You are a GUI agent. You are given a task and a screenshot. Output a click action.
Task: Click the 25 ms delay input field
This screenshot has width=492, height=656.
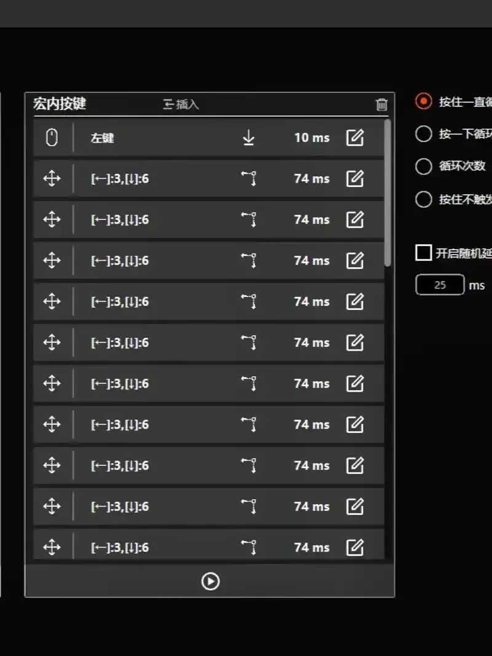tap(440, 285)
